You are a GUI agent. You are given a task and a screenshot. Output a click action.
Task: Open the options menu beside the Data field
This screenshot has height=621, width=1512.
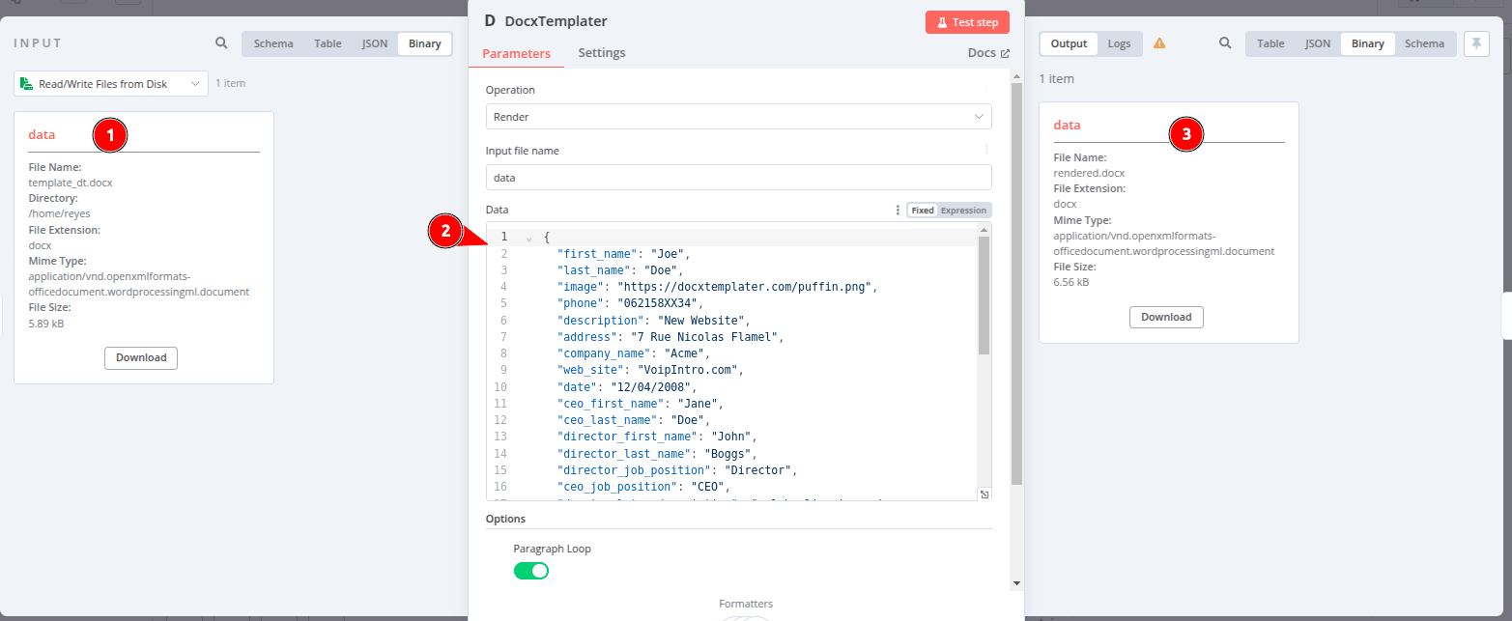tap(898, 210)
